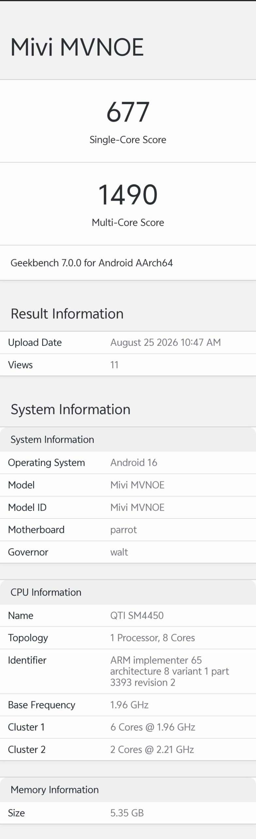Click Geekbench 7.0.0 for Android AArch64 text
This screenshot has width=256, height=839.
(x=92, y=263)
